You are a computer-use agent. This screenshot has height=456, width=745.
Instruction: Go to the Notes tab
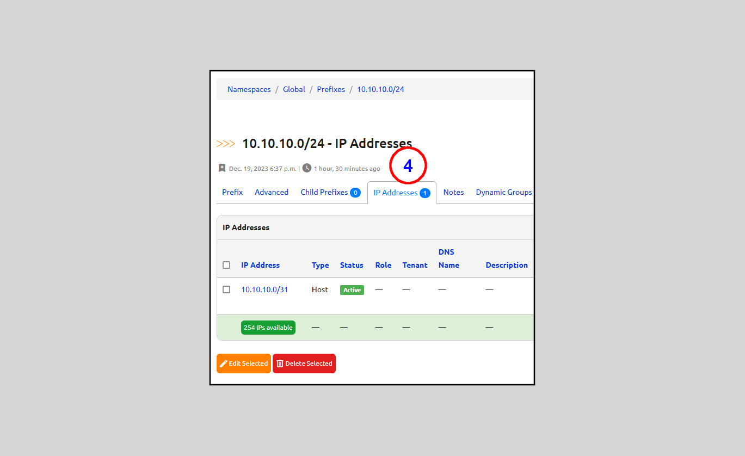[x=453, y=192]
